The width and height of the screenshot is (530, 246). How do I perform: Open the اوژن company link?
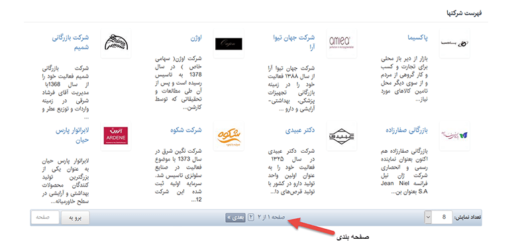pos(196,38)
